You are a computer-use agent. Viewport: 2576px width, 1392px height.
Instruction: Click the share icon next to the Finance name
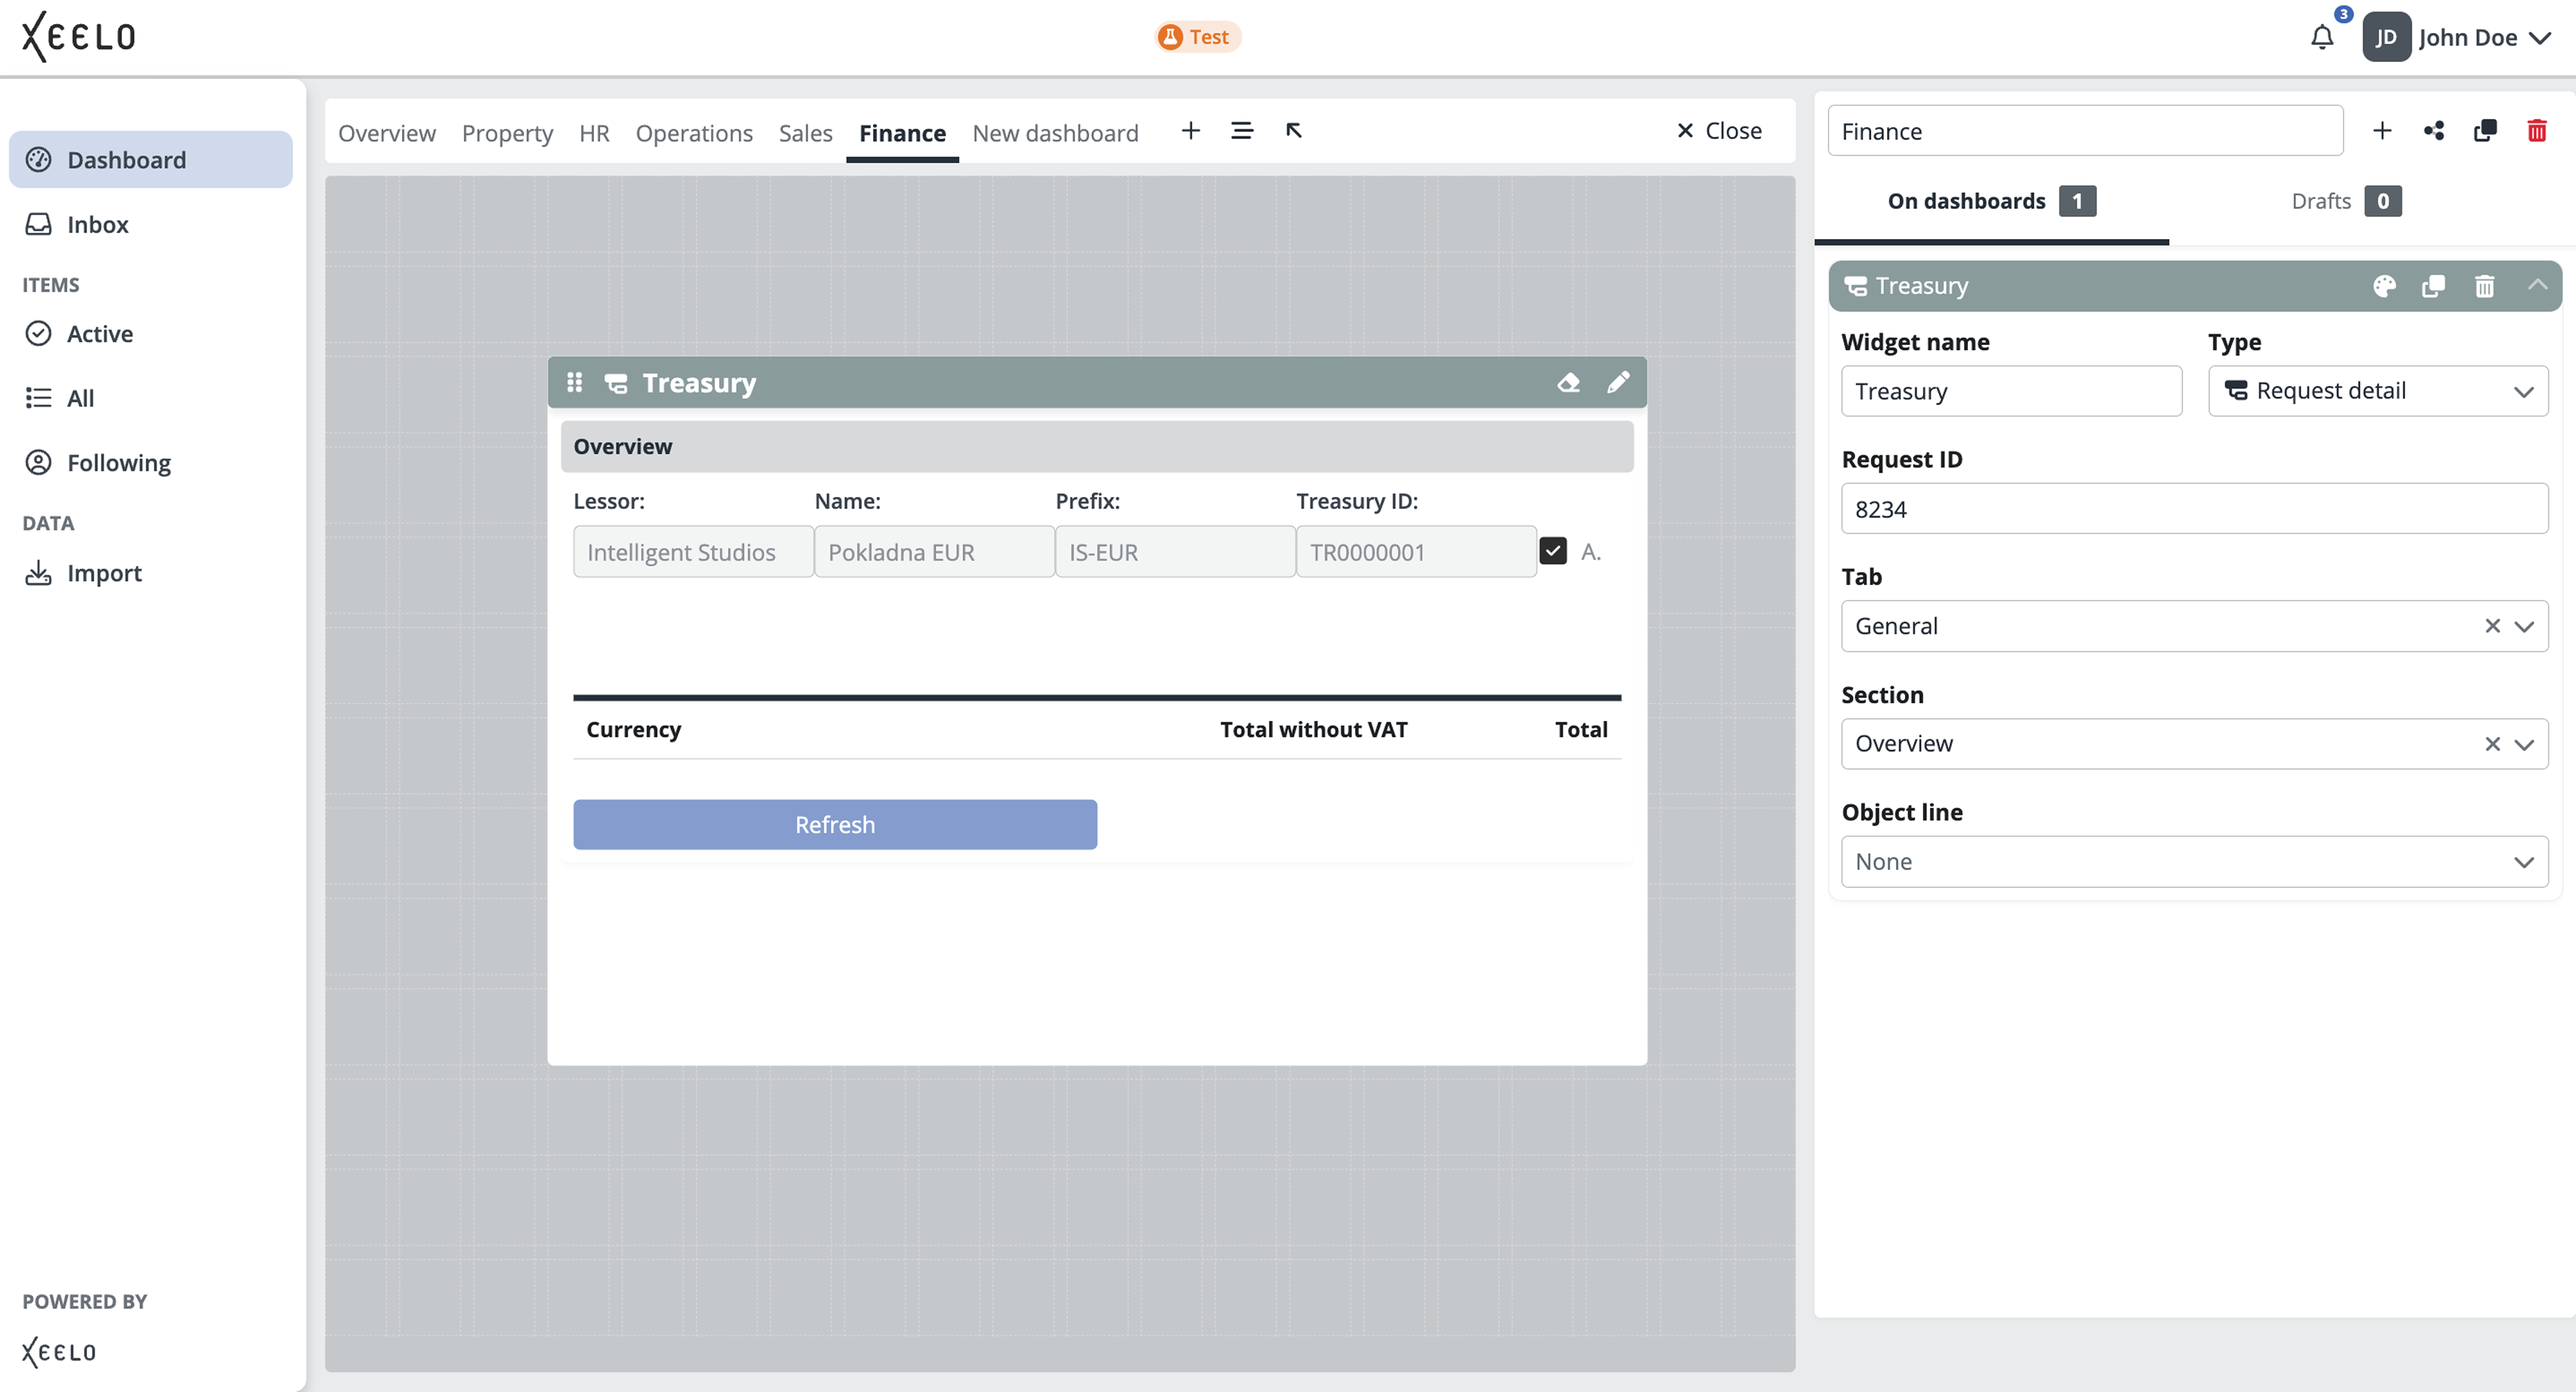[2433, 131]
